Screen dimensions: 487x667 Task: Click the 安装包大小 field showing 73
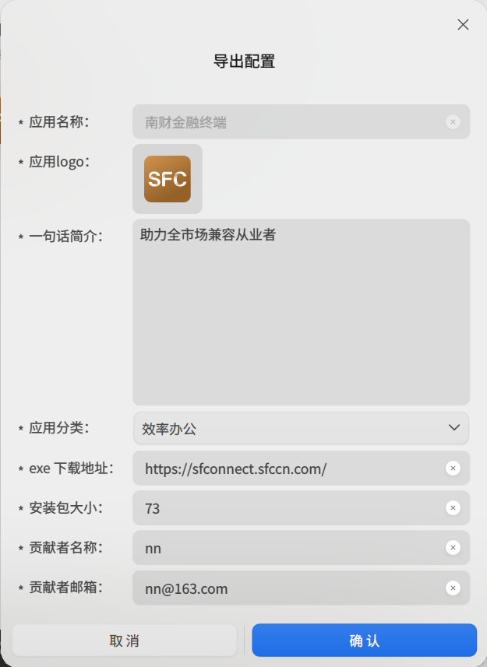pyautogui.click(x=288, y=508)
